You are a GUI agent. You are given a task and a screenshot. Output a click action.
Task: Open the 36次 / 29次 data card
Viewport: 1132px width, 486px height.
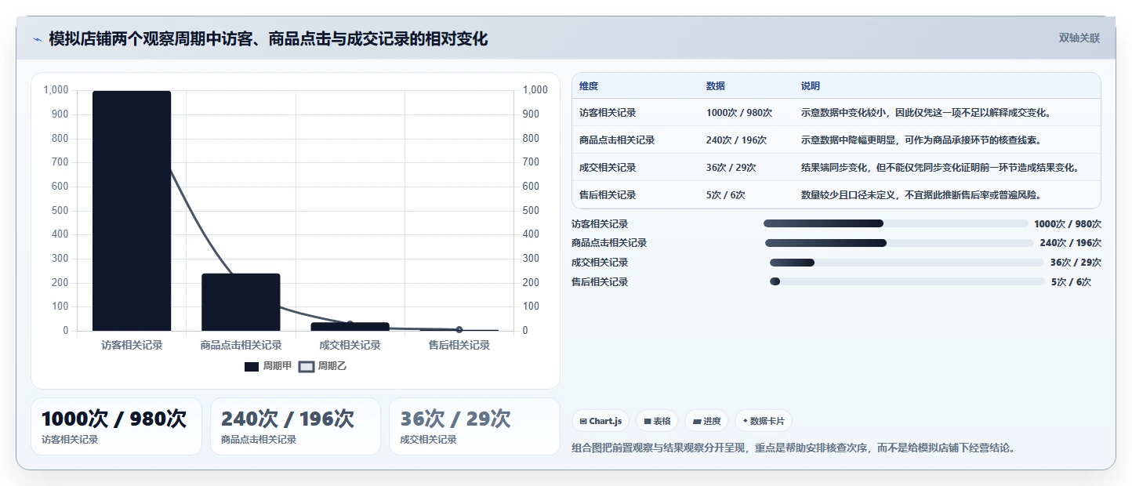(x=474, y=426)
